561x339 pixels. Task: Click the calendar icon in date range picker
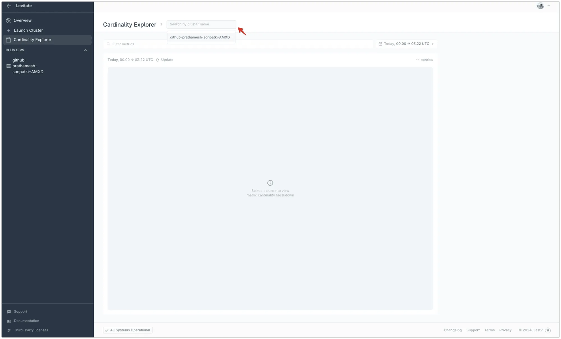(x=380, y=44)
